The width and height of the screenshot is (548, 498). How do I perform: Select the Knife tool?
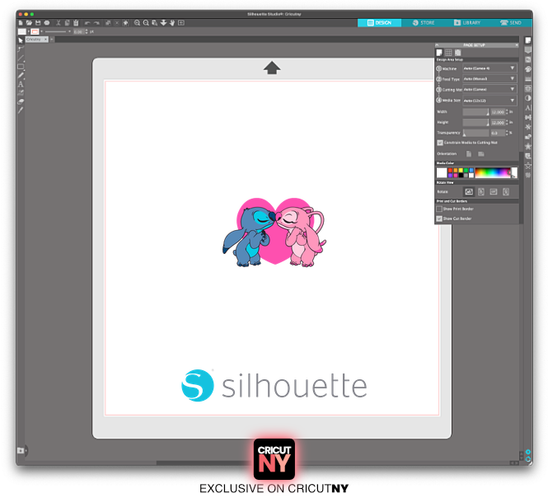coord(21,110)
